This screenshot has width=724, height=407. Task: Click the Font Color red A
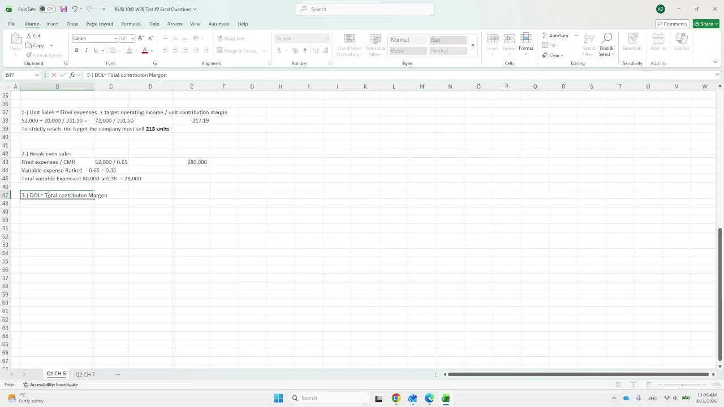point(145,50)
